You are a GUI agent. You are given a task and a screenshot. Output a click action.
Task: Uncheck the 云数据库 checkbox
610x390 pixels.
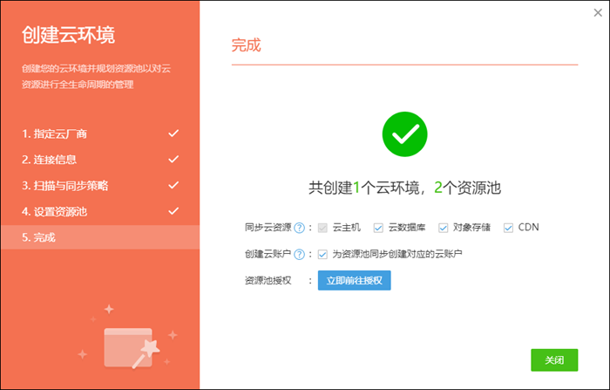click(378, 228)
